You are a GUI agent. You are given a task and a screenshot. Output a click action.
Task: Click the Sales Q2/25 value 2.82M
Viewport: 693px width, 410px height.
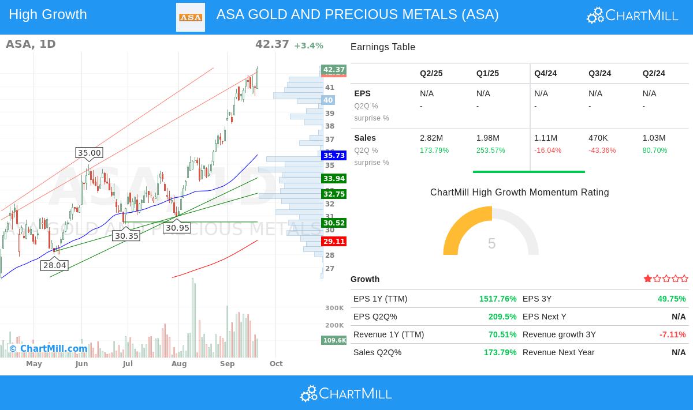pos(431,138)
